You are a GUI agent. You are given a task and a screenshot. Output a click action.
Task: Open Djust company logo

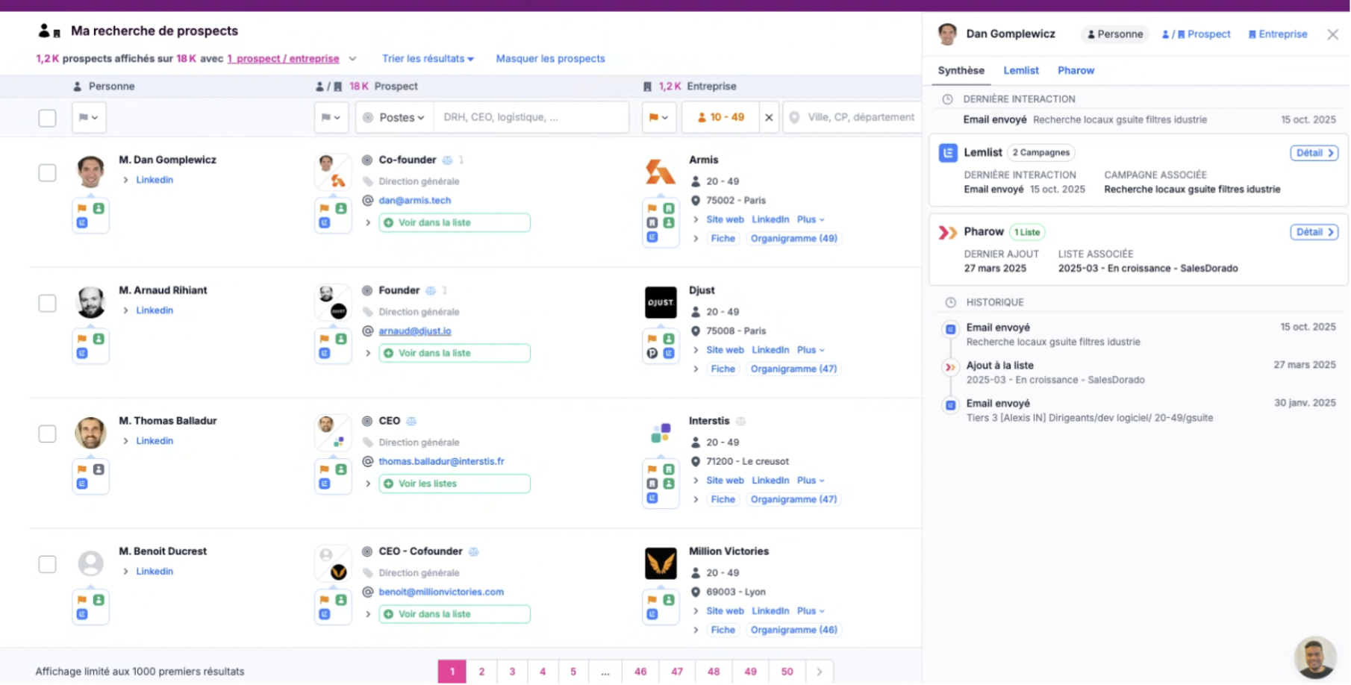click(661, 303)
